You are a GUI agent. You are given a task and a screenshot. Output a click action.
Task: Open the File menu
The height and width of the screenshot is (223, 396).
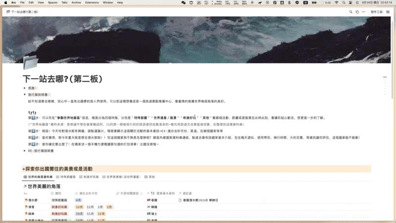pyautogui.click(x=22, y=2)
